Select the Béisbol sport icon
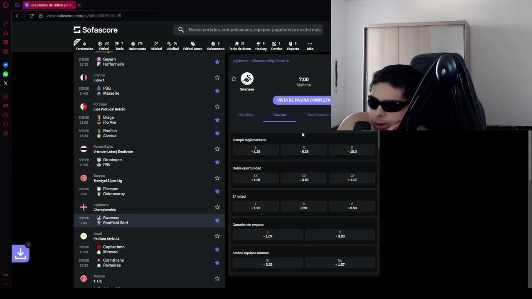Viewport: 532px width, 299px height. click(x=156, y=46)
